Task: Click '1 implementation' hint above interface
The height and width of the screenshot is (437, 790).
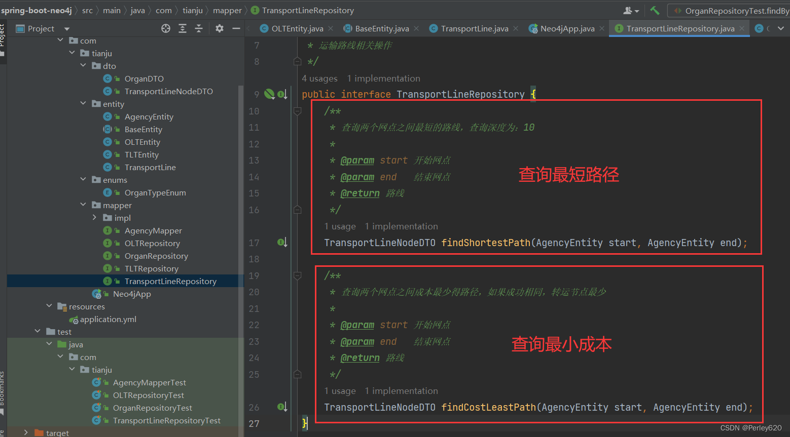Action: point(384,78)
